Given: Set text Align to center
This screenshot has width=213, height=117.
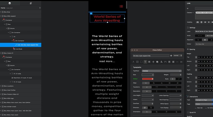Looking at the screenshot, I should 162,83.
